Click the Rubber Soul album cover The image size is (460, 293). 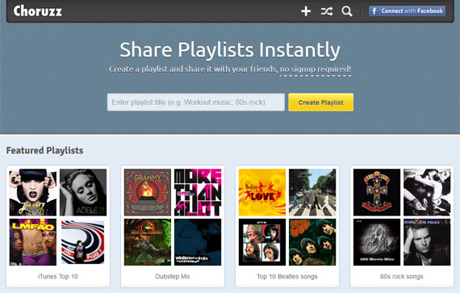pos(312,242)
